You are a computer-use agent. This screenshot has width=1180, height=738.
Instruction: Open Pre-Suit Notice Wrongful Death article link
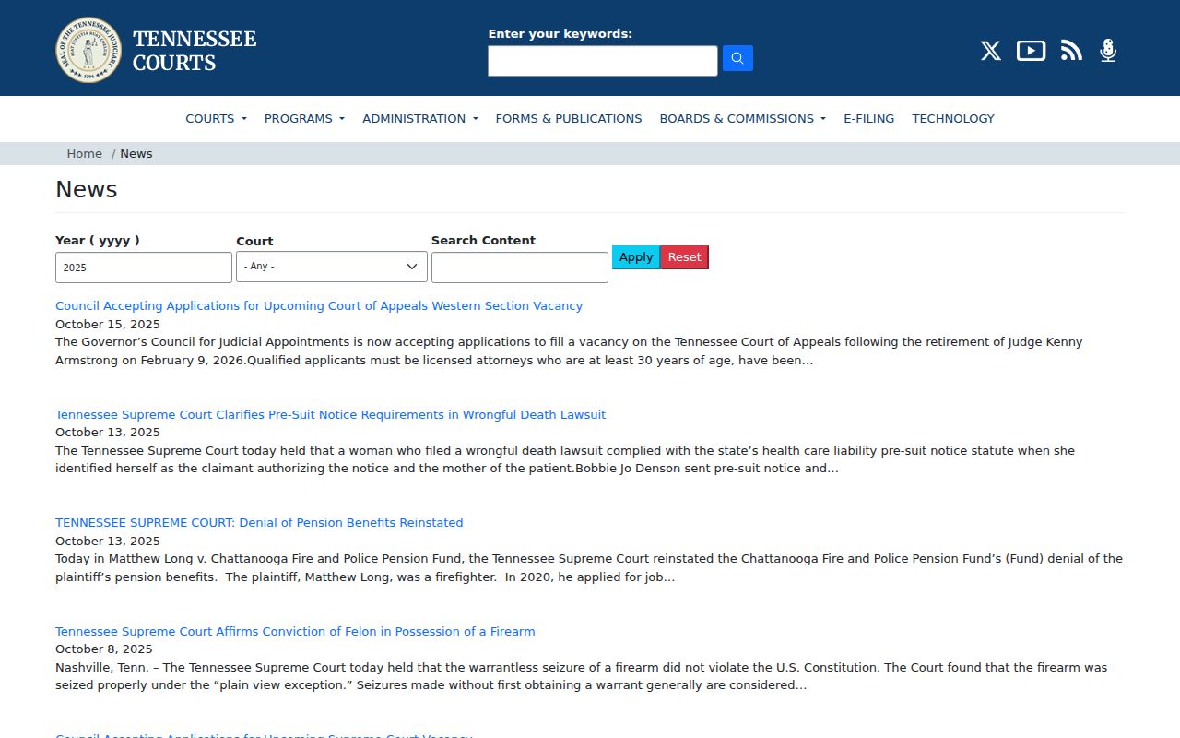[x=330, y=414]
